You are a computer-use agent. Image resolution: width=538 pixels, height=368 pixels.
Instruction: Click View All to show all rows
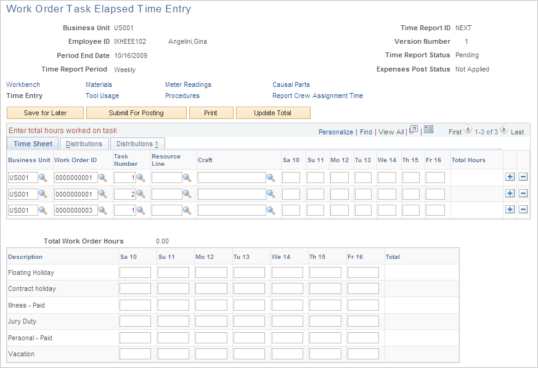coord(391,132)
